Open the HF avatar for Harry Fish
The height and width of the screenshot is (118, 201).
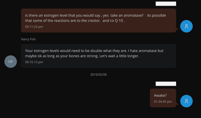point(11,62)
